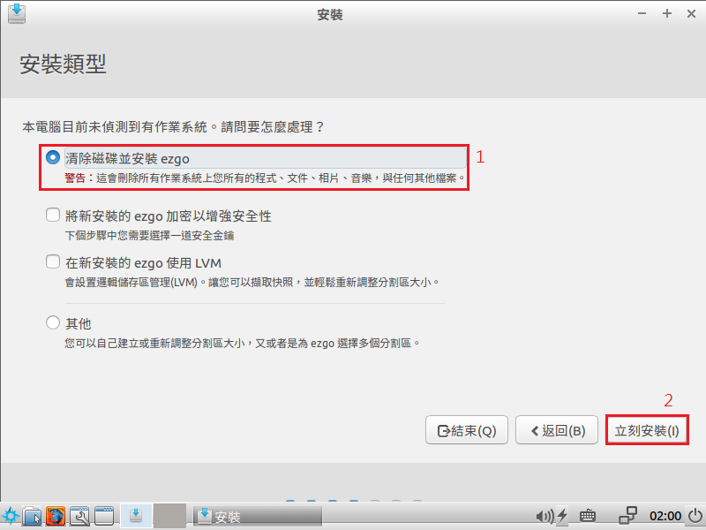Open the file manager taskbar icon

coord(32,516)
